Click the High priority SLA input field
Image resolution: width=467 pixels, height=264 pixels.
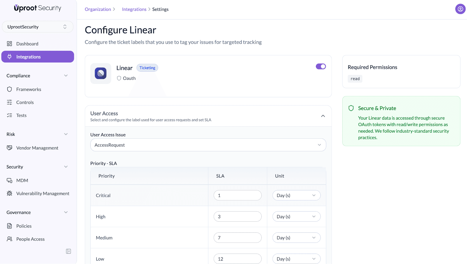coord(237,217)
